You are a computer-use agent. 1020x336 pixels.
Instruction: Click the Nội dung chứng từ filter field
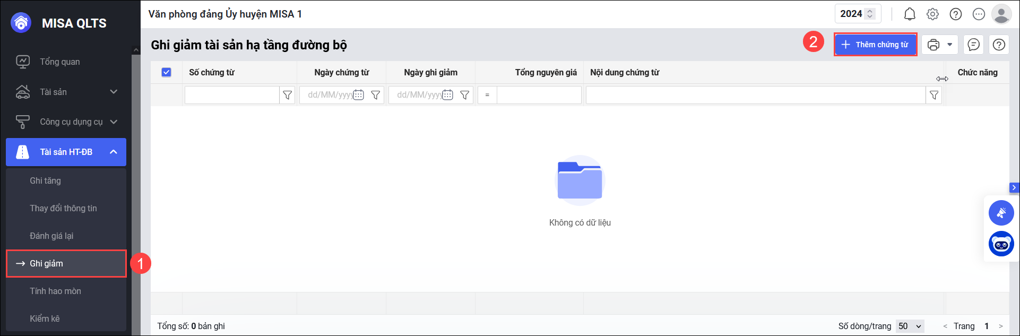(755, 95)
